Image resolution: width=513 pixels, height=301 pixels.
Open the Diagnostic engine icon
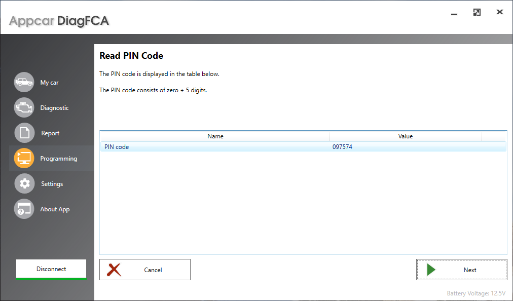tap(24, 107)
